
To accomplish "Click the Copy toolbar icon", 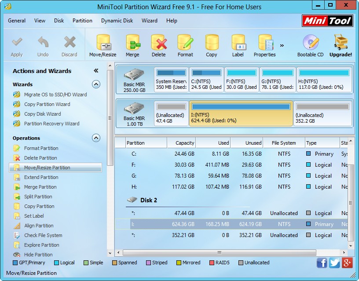I will point(212,45).
